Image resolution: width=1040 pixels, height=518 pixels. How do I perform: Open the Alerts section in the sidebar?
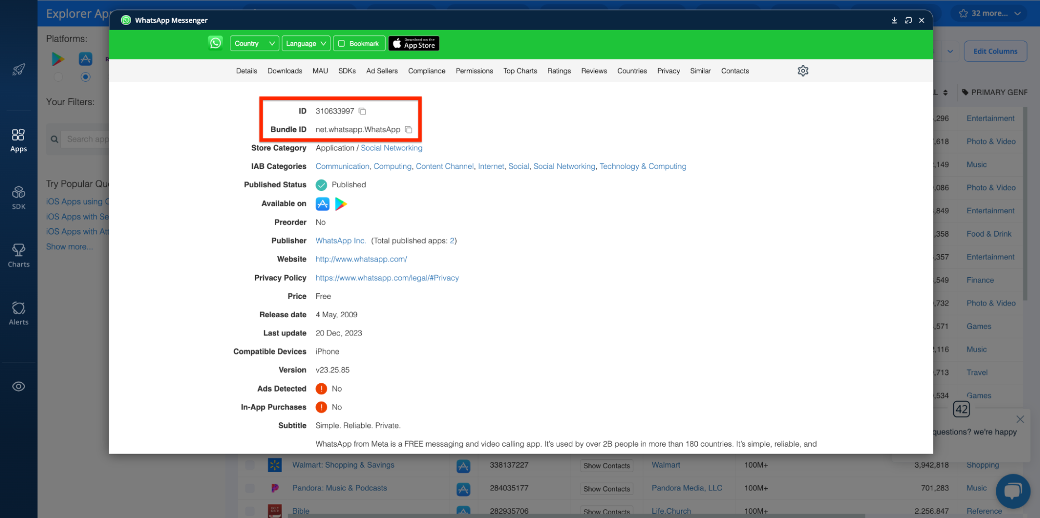tap(18, 314)
